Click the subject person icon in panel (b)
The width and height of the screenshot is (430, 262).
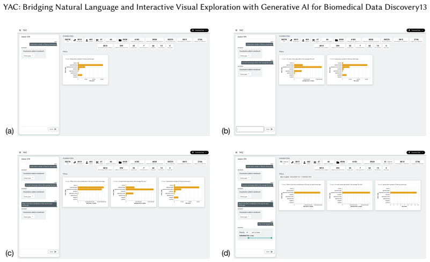coord(303,40)
